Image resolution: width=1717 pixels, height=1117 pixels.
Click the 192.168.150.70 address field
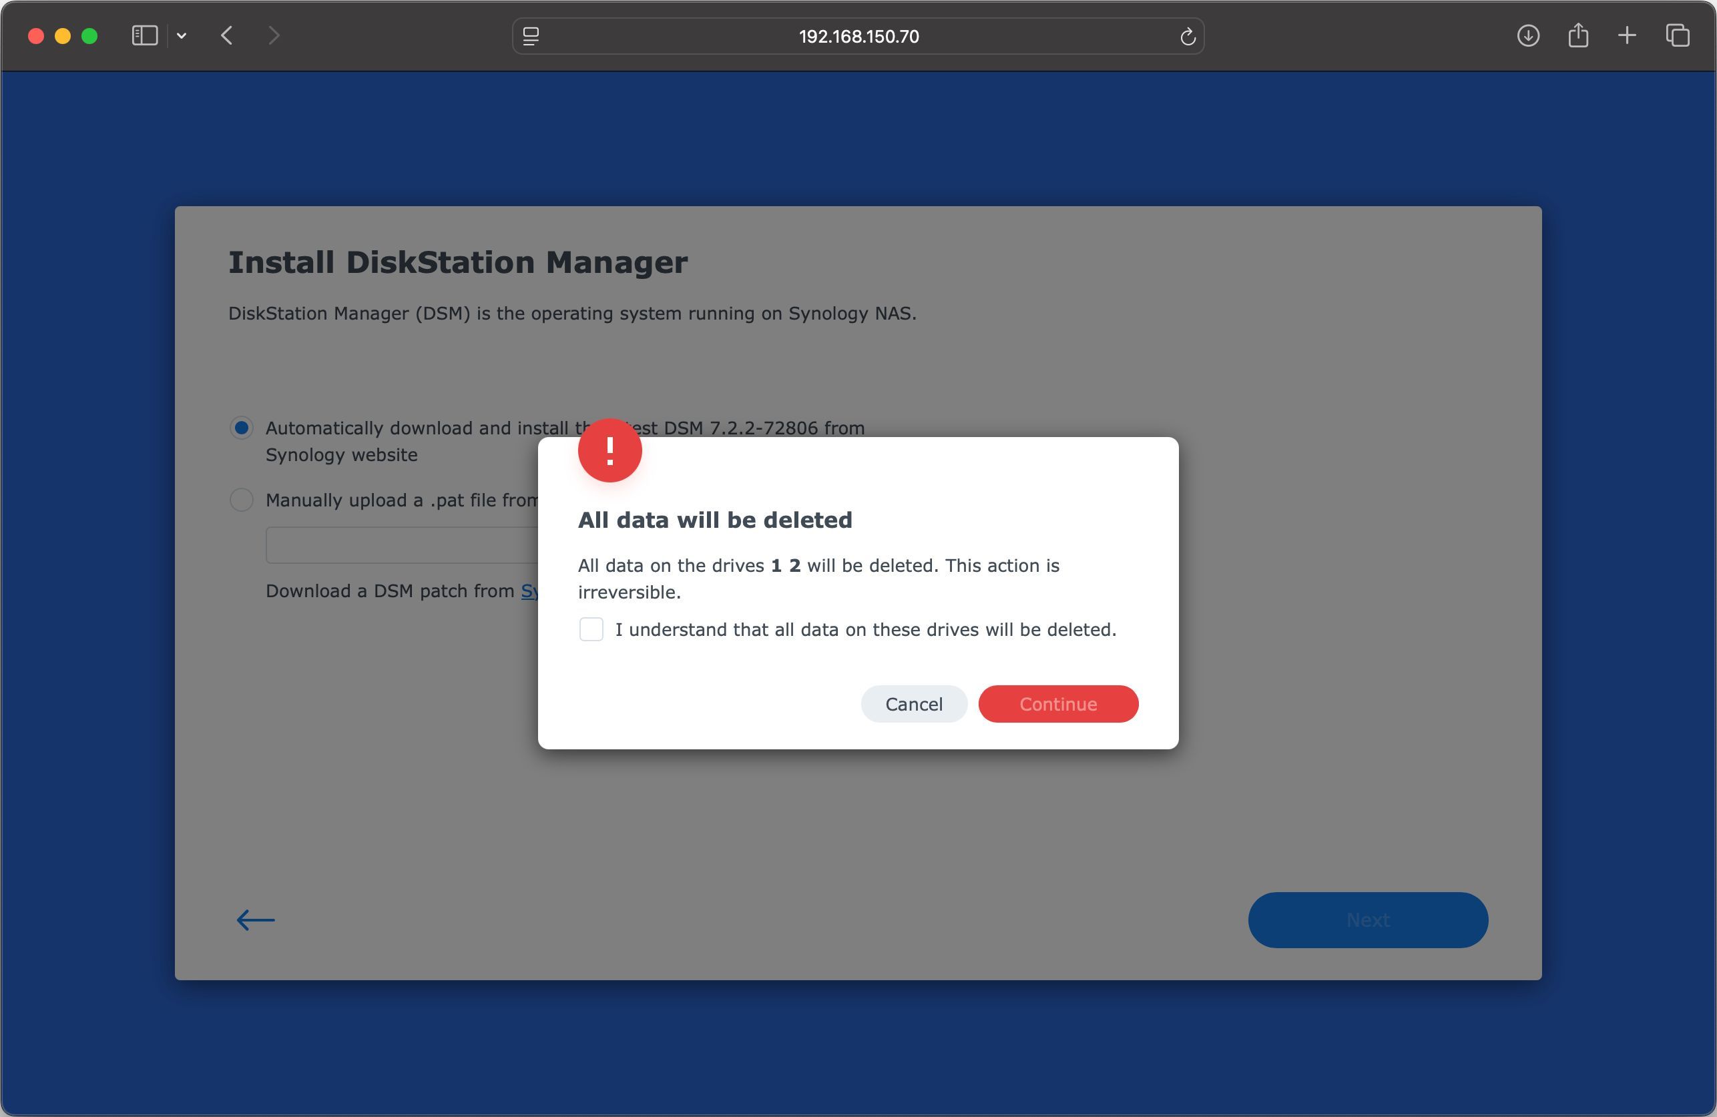click(x=858, y=36)
